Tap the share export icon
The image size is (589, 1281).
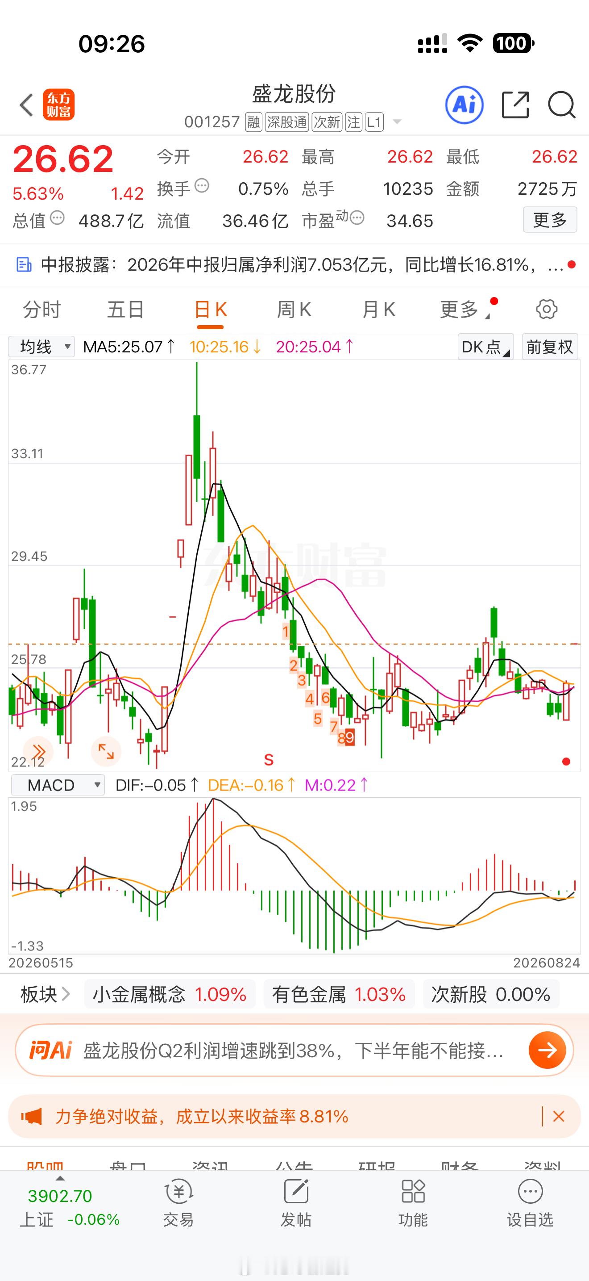pyautogui.click(x=515, y=105)
